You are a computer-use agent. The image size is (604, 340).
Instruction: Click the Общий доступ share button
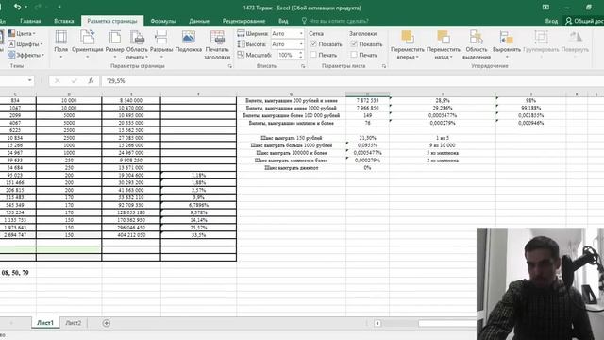pyautogui.click(x=584, y=21)
